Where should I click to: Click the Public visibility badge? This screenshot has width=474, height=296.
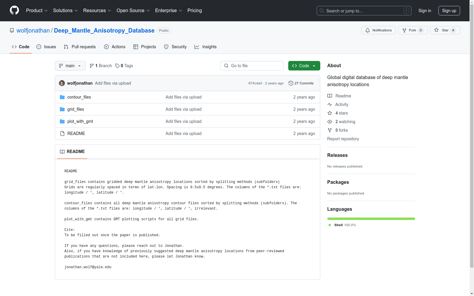tap(164, 30)
